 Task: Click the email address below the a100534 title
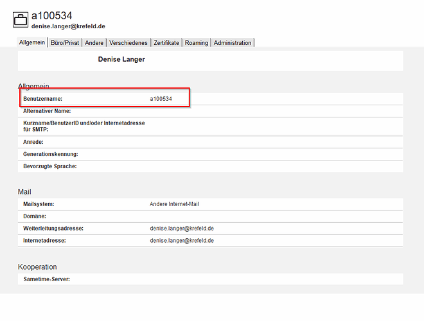pos(68,26)
